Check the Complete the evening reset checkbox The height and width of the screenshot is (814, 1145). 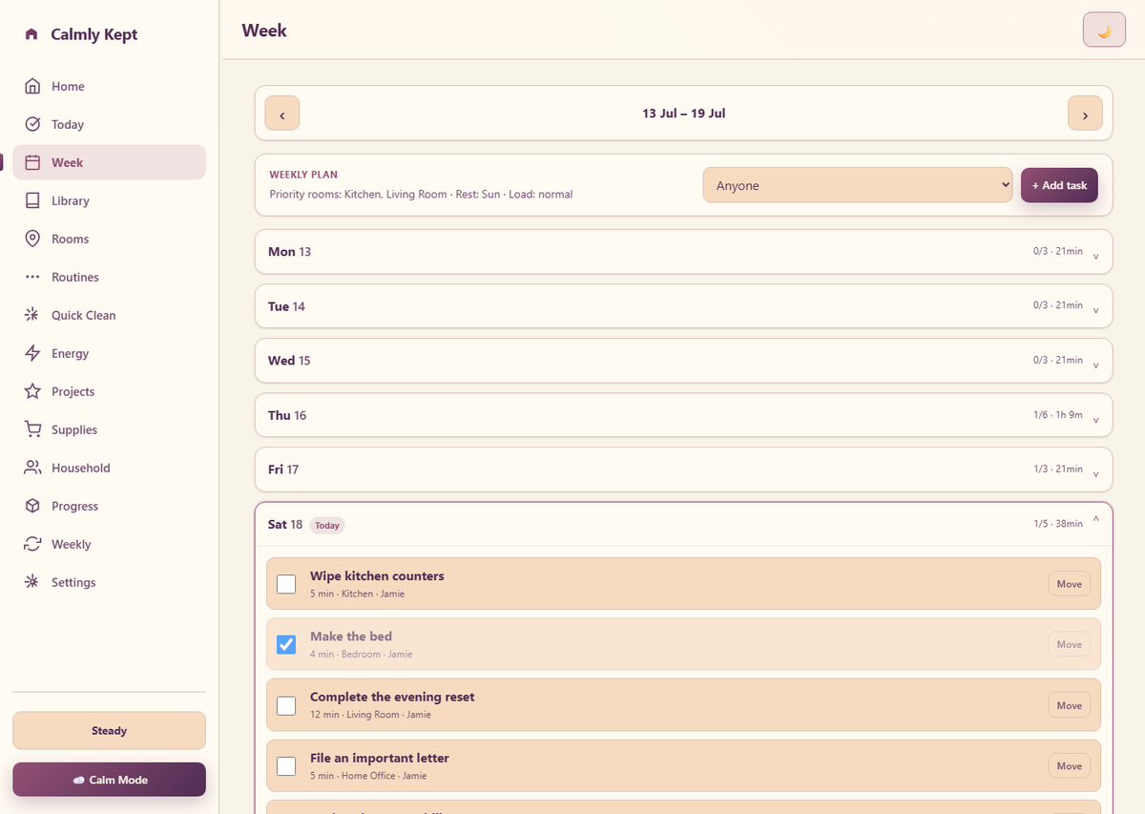click(x=286, y=705)
